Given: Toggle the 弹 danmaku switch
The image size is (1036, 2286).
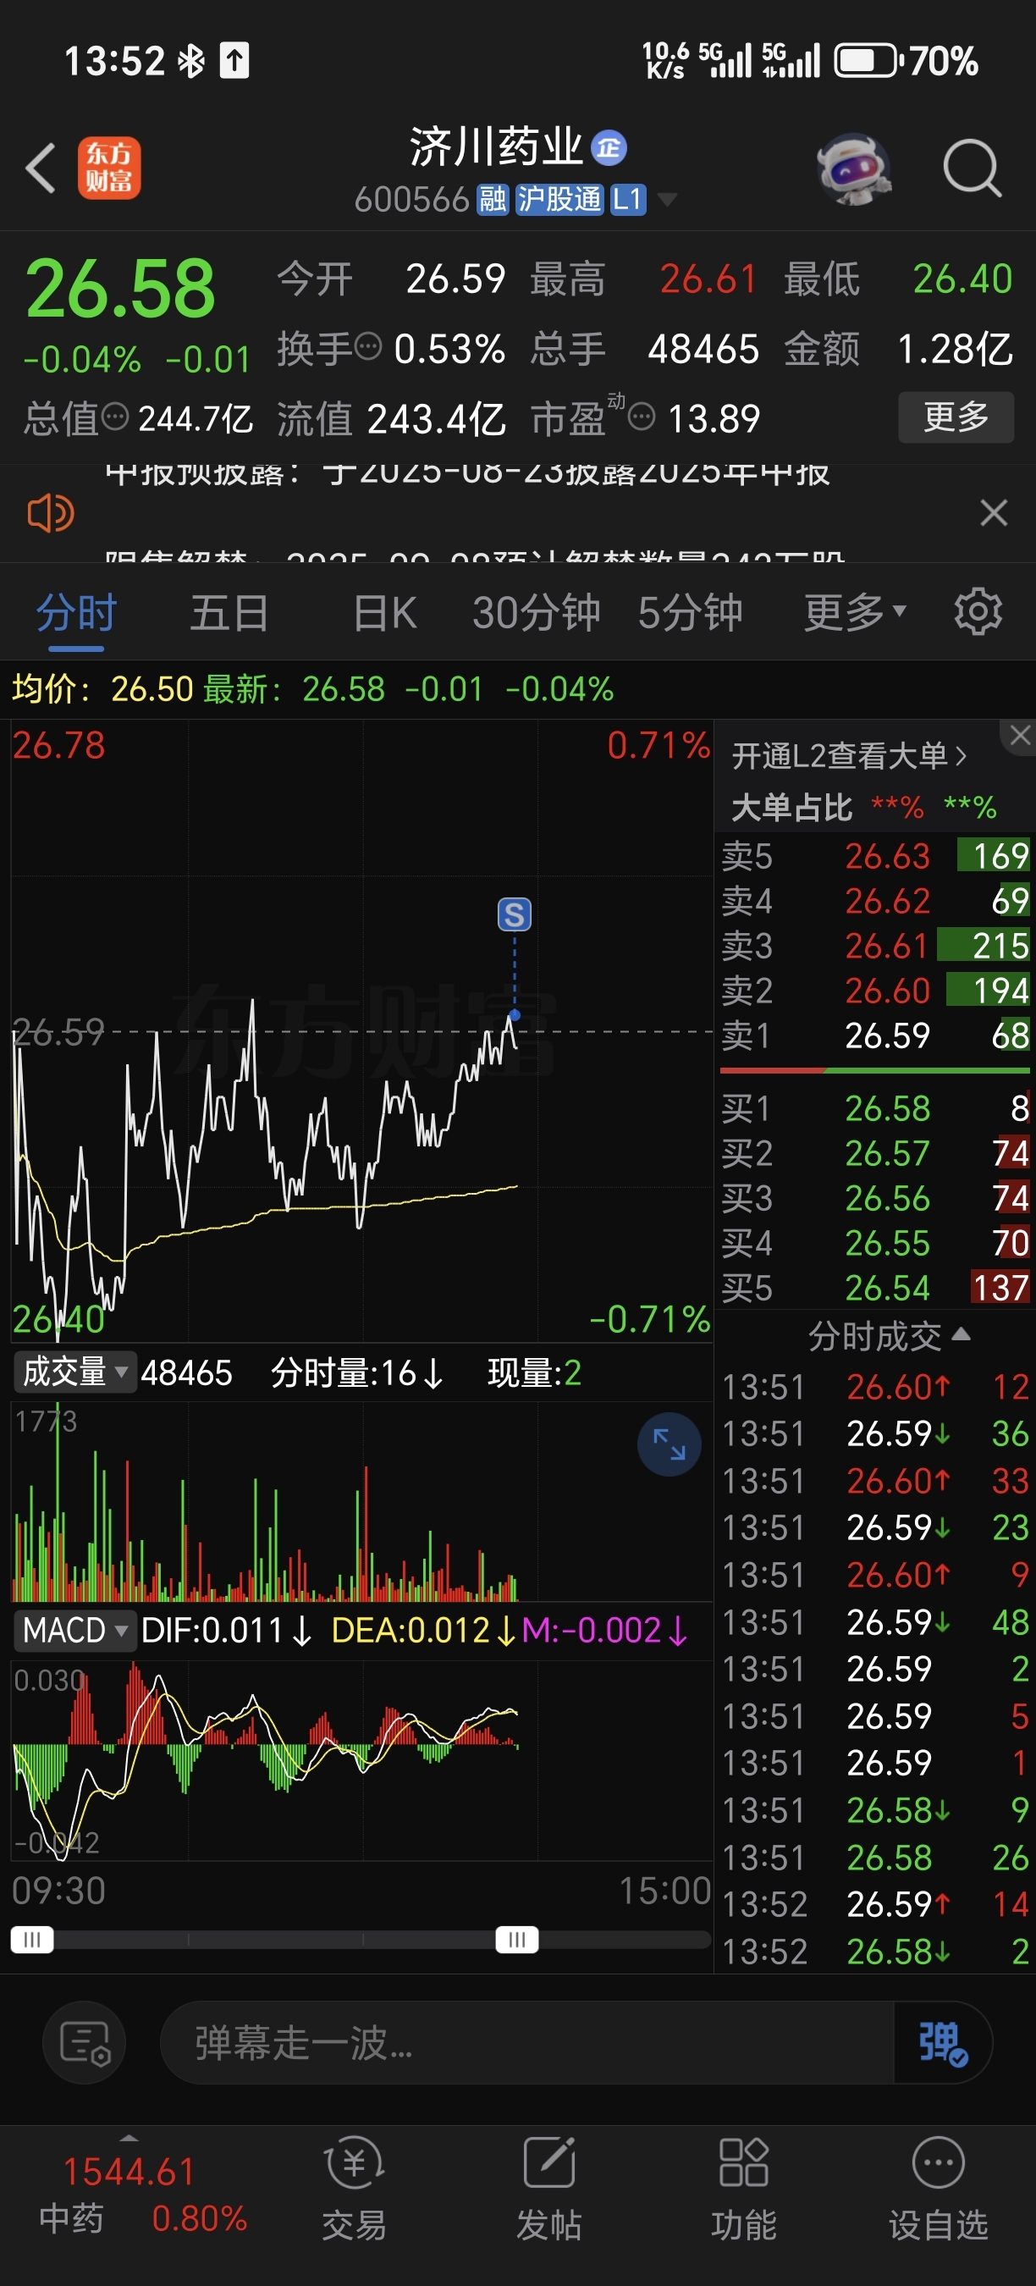Looking at the screenshot, I should tap(943, 2043).
